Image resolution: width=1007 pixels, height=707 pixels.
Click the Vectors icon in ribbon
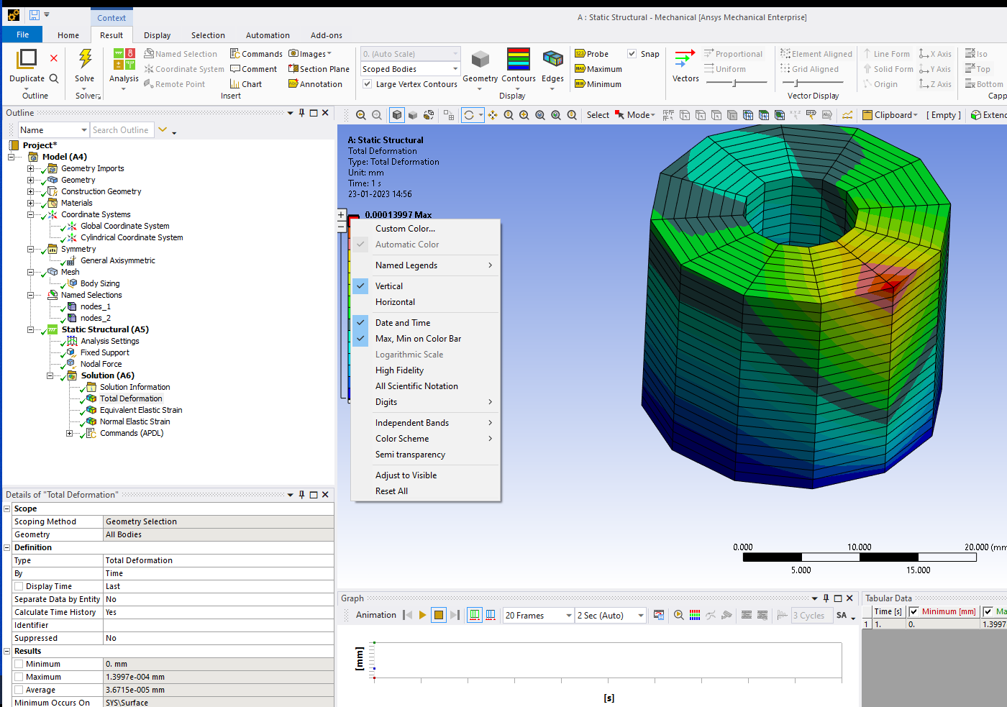pyautogui.click(x=685, y=59)
